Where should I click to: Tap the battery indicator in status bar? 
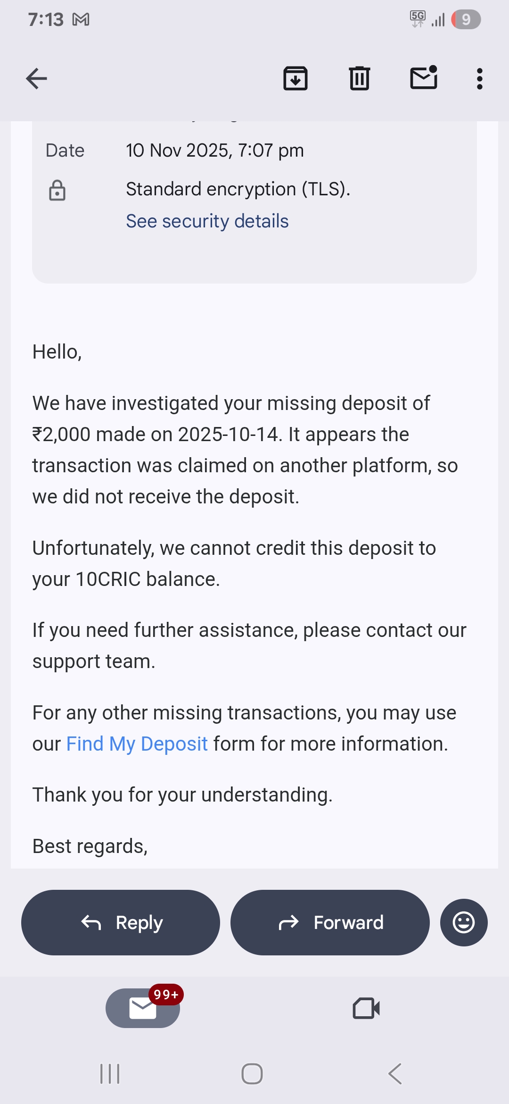point(466,19)
